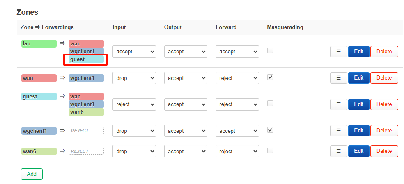Click the reorder handle icon for guest zone
This screenshot has width=404, height=184.
pyautogui.click(x=339, y=104)
